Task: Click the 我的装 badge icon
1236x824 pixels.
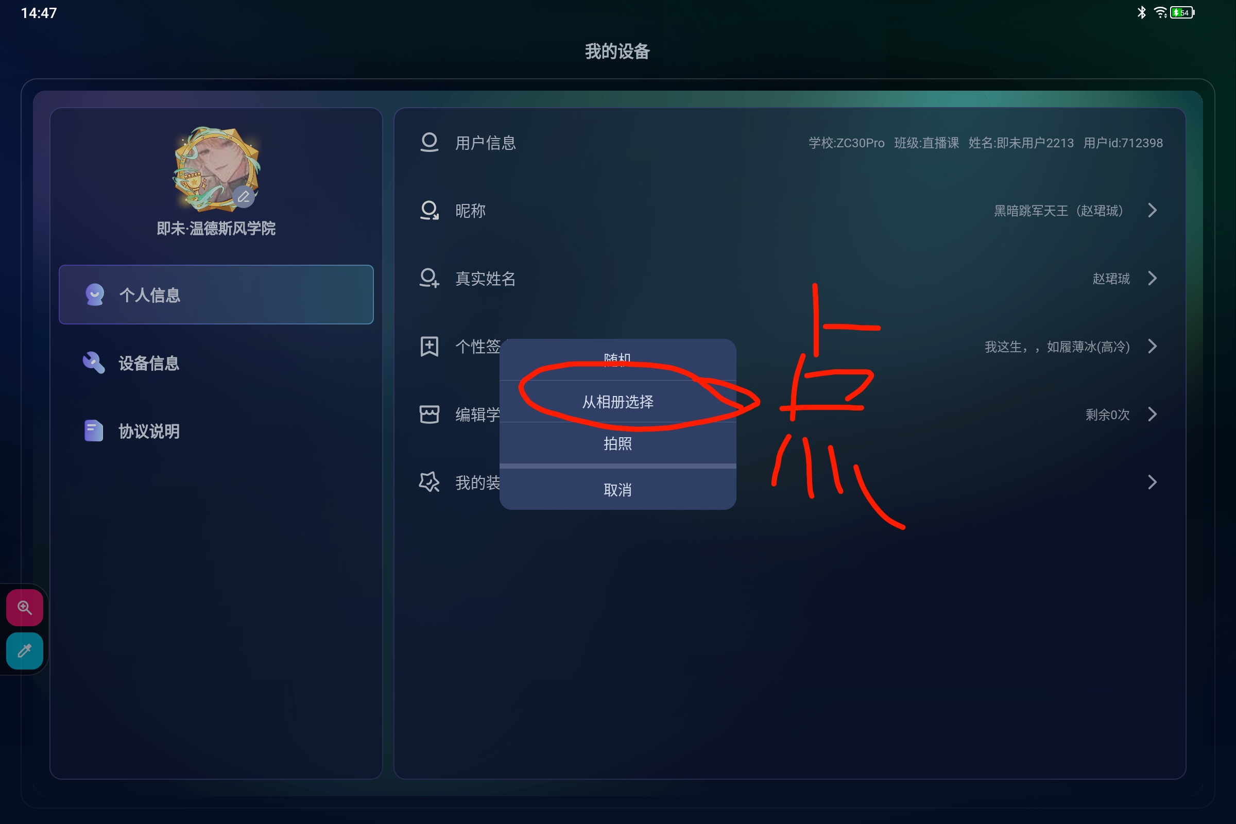Action: click(x=430, y=482)
